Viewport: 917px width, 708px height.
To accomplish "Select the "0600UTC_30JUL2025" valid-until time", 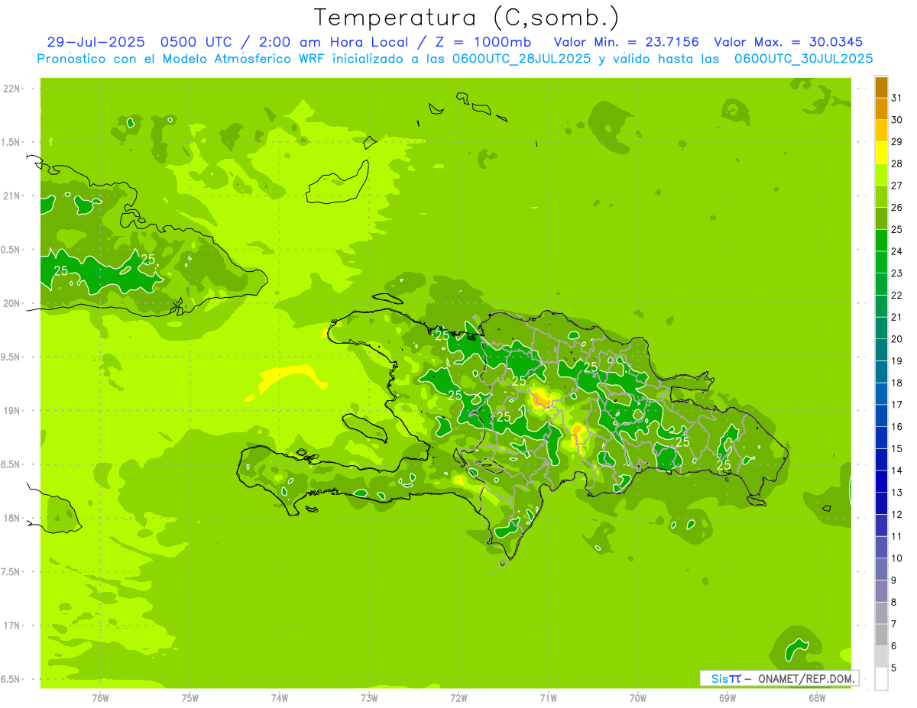I will pos(803,59).
